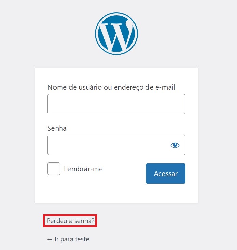Submit the login form with the blue Acessar button
The image size is (237, 250).
click(x=165, y=173)
